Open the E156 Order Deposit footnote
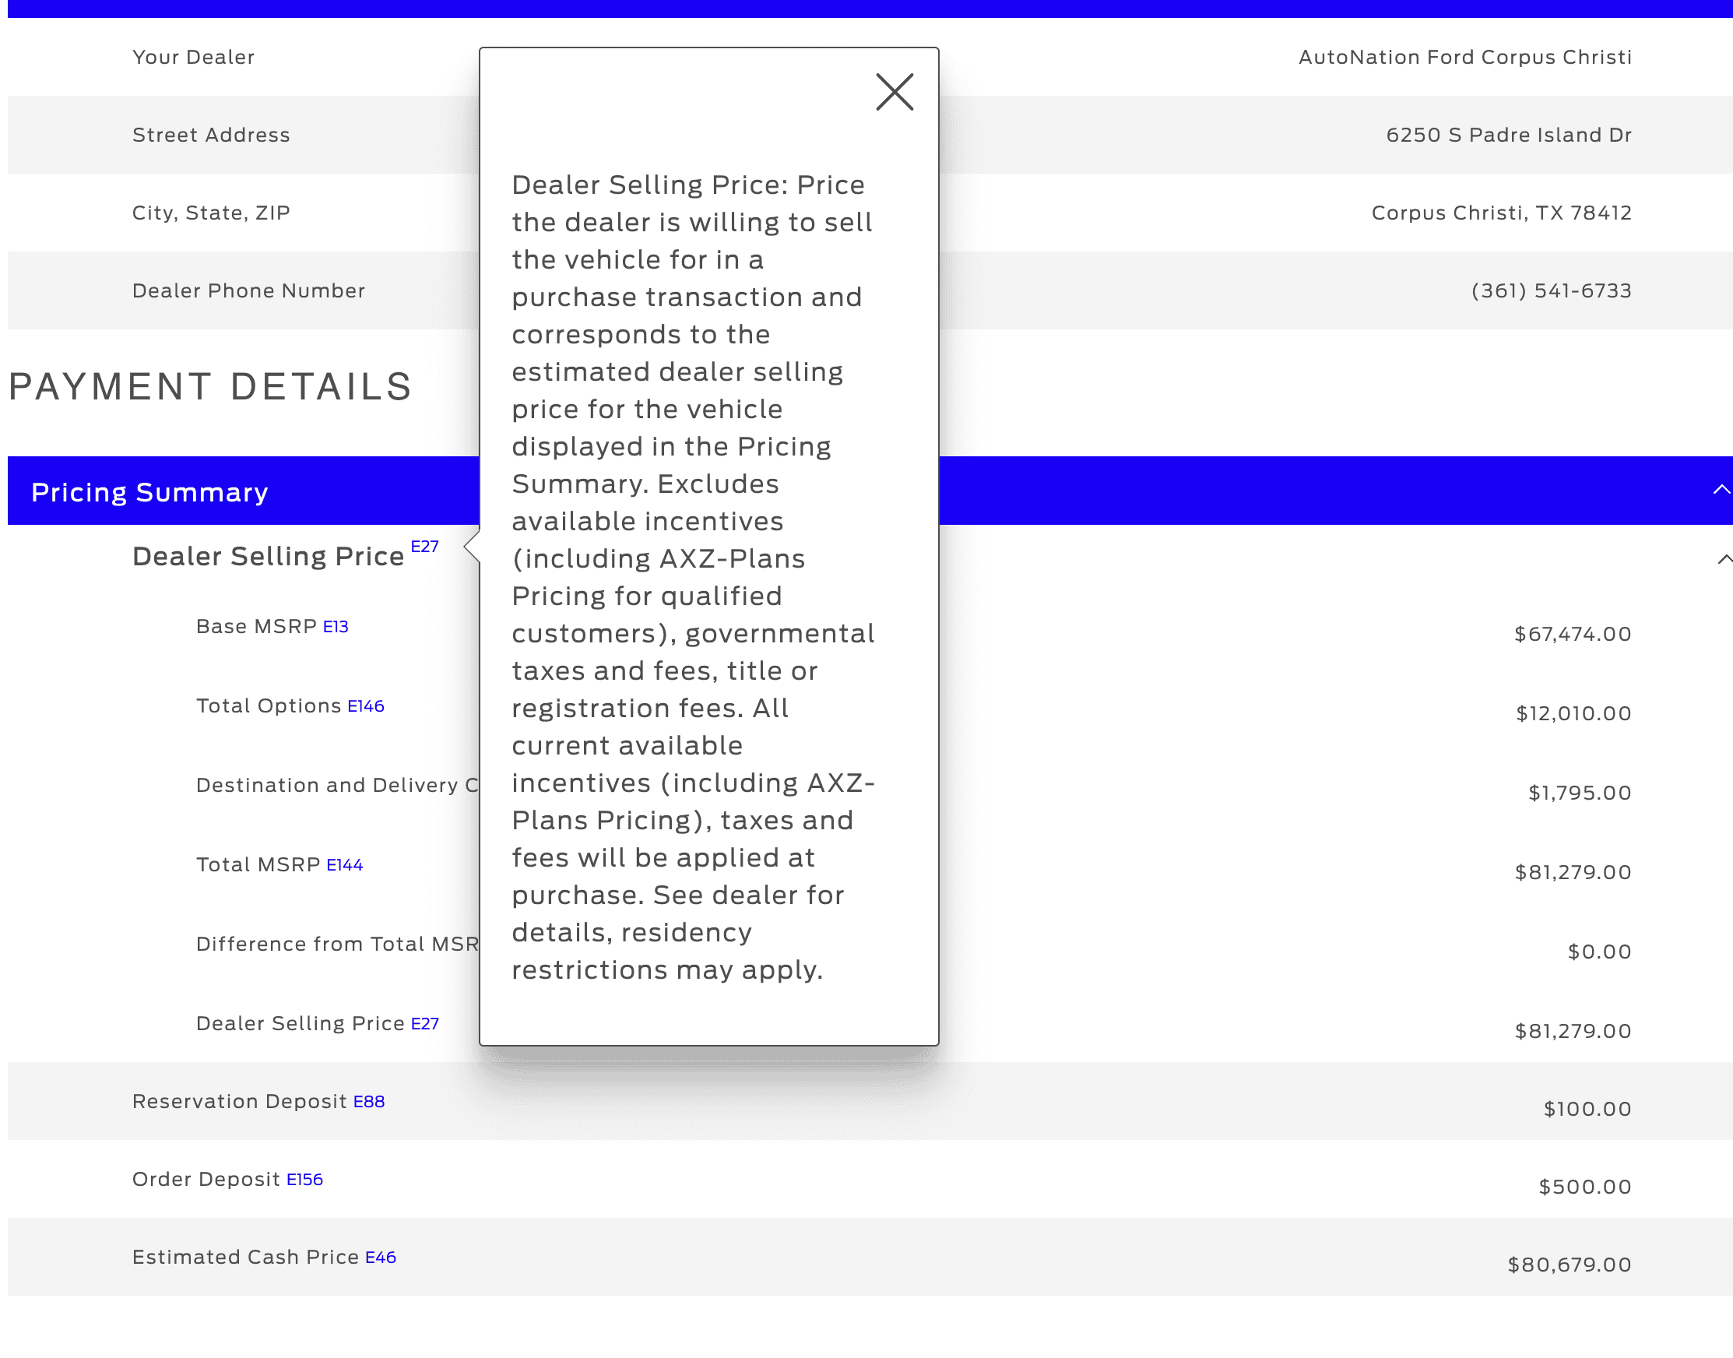Image resolution: width=1733 pixels, height=1358 pixels. pos(304,1180)
